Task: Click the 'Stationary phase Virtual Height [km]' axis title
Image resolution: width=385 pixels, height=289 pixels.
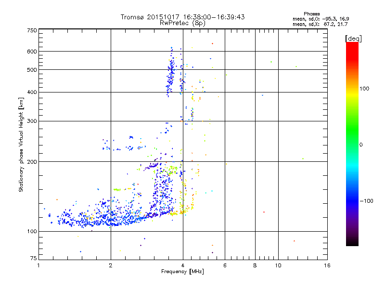Action: tap(21, 145)
